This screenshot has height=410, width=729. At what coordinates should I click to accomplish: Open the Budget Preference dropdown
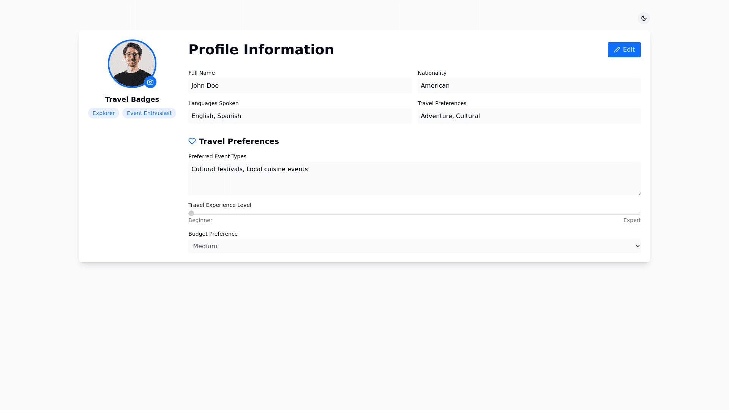414,246
